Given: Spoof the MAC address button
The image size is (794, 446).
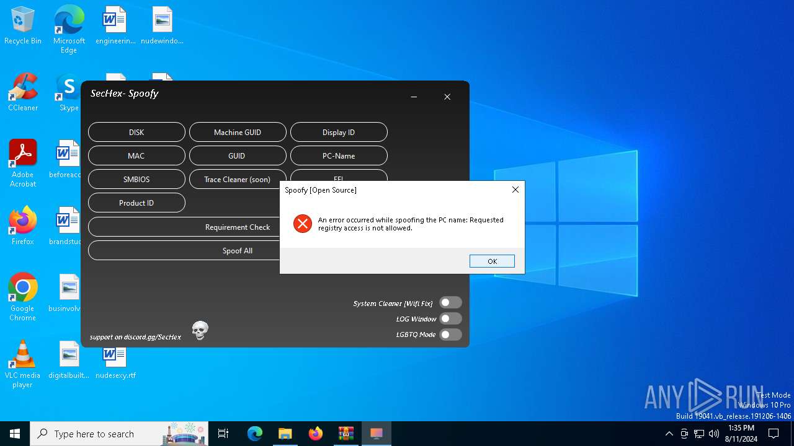Looking at the screenshot, I should tap(136, 155).
